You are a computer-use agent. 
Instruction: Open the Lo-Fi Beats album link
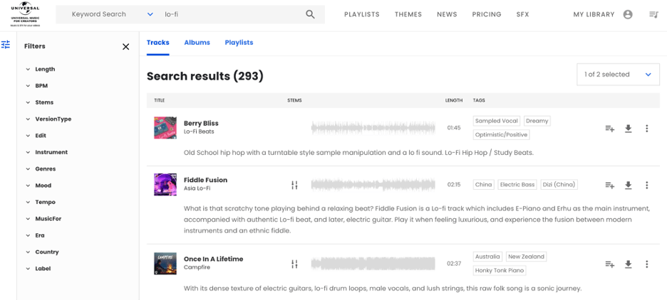[x=199, y=132]
